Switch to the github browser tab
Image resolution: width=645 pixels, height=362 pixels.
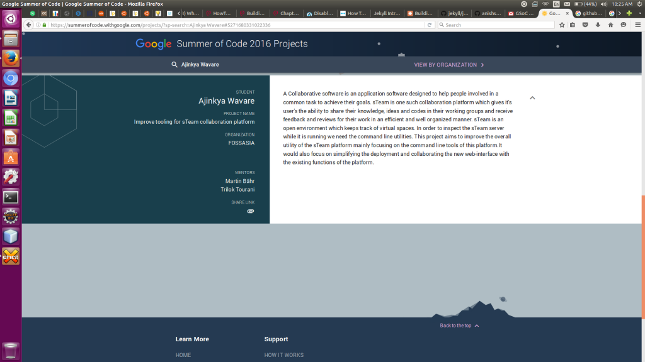pyautogui.click(x=590, y=13)
